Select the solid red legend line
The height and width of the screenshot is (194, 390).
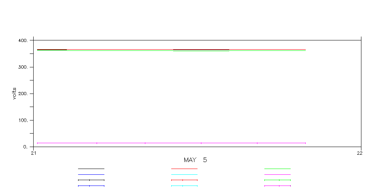click(184, 169)
